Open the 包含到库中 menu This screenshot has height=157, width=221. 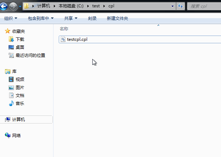click(41, 18)
